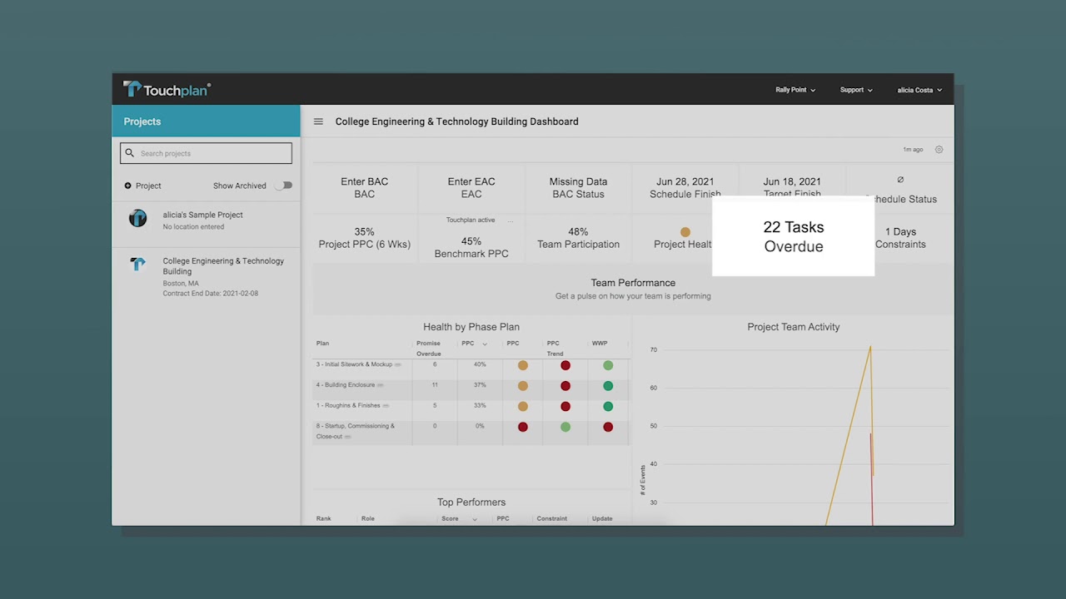
Task: Click the PPC Trend column header
Action: pyautogui.click(x=555, y=349)
